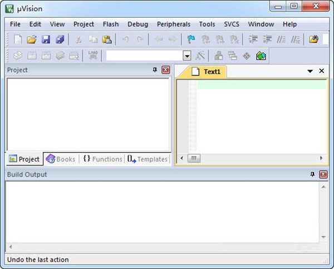Image resolution: width=334 pixels, height=269 pixels.
Task: Click the editor horizontal scrollbar thumb
Action: [x=194, y=158]
